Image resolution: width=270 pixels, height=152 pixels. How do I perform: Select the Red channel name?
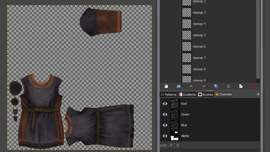184,104
